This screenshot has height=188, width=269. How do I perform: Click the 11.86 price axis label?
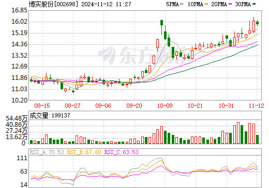coord(19,78)
